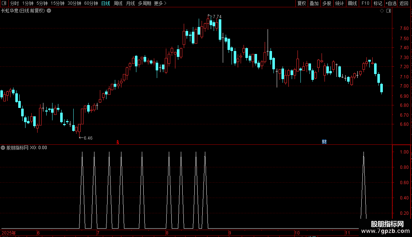Viewport: 412px width, 237px height.
Task: Open dropdown next to 长虹华意 title
Action: 49,11
